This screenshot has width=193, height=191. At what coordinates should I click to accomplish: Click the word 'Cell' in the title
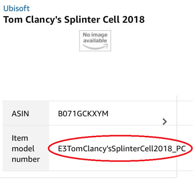click(x=111, y=20)
